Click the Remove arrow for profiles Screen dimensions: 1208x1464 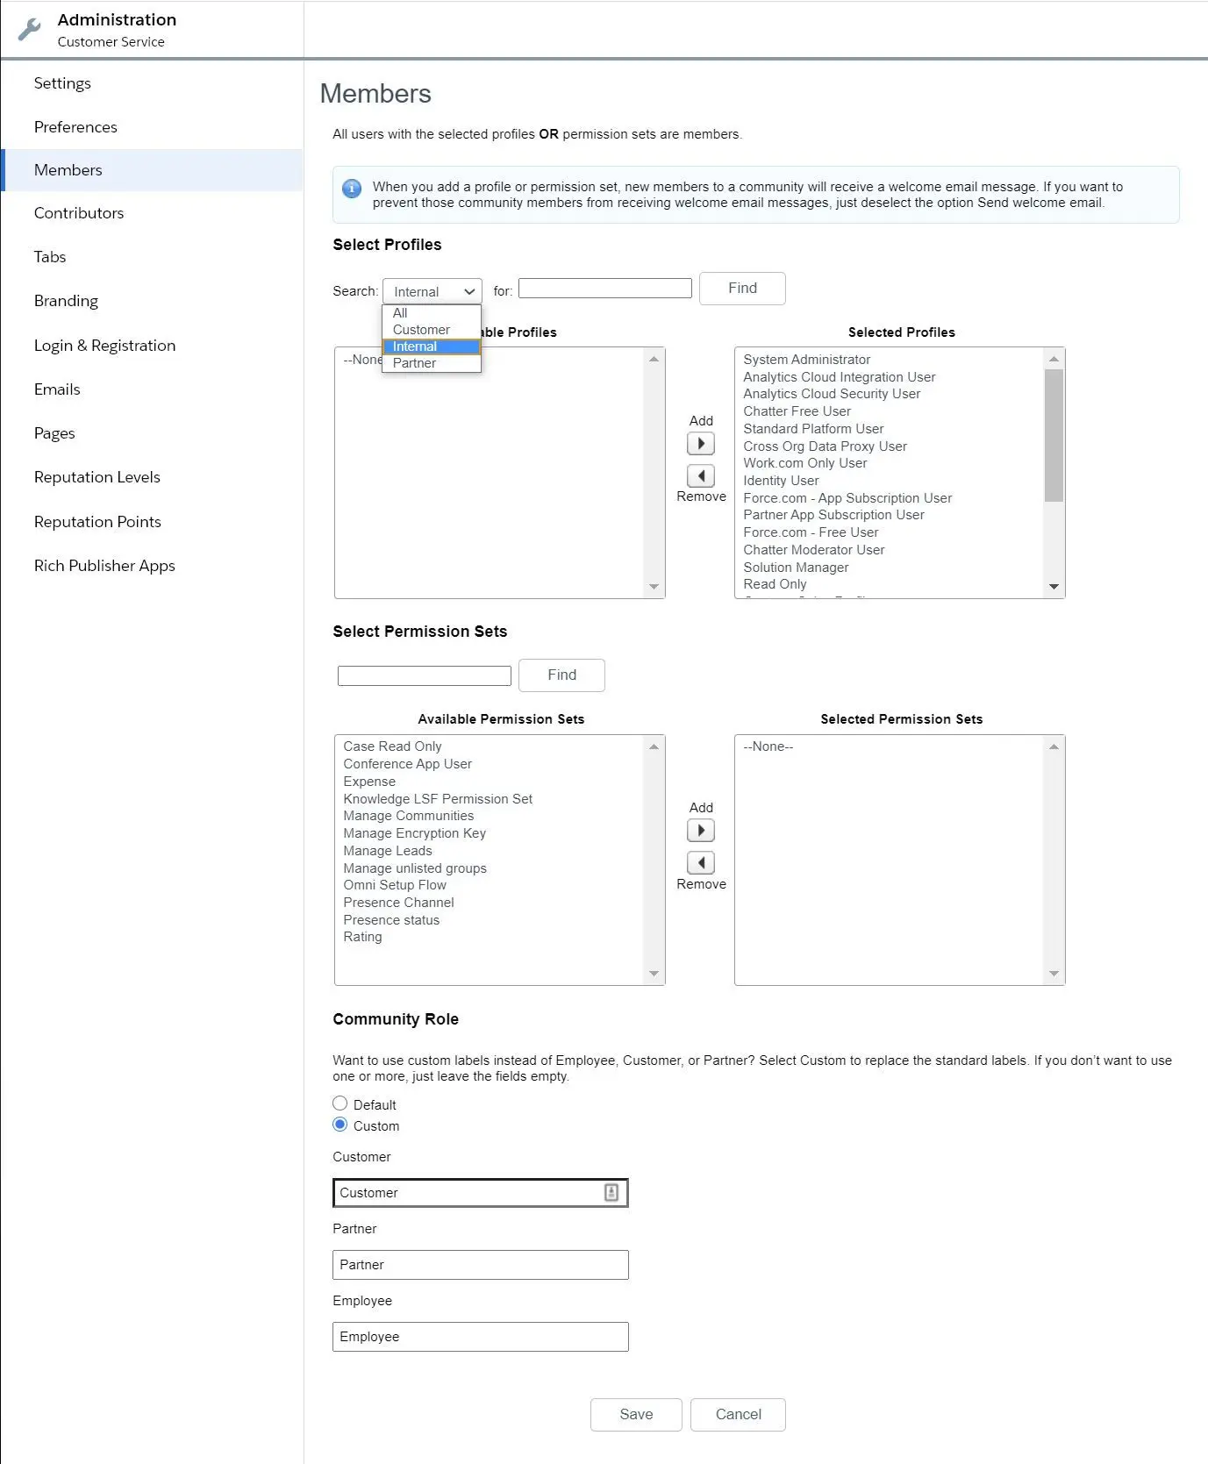click(700, 476)
